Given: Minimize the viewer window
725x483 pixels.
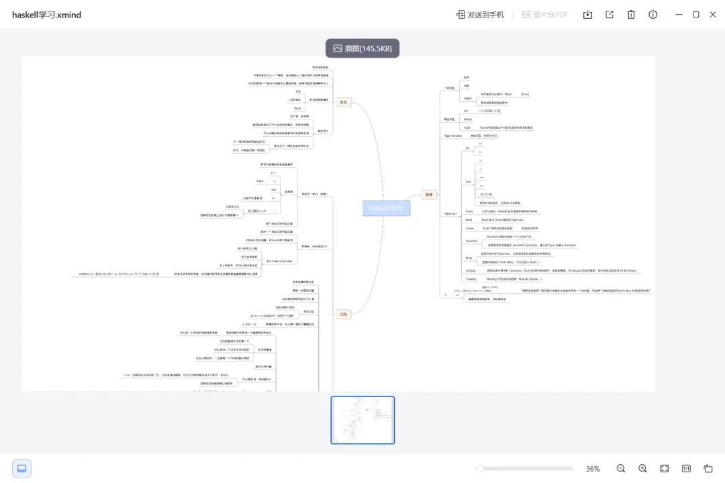Looking at the screenshot, I should tap(679, 15).
